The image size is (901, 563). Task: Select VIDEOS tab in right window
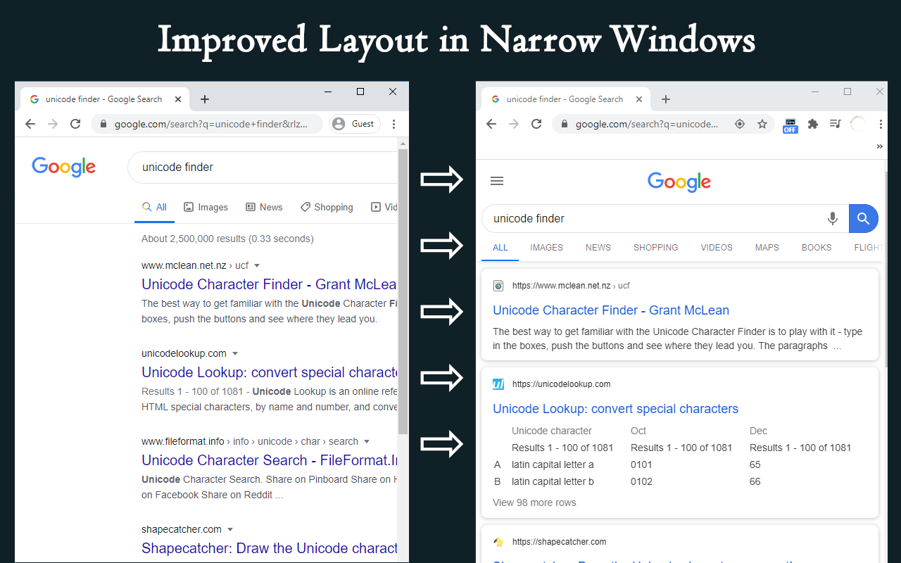tap(717, 248)
